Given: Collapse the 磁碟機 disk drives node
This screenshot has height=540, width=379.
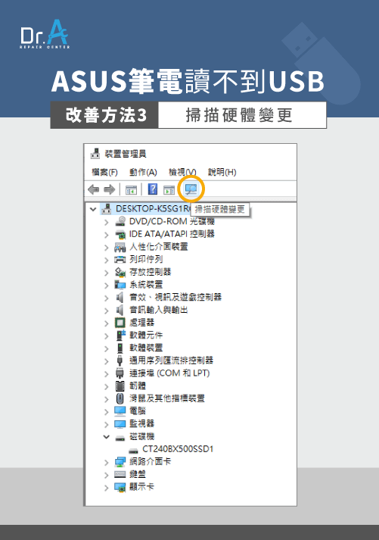Looking at the screenshot, I should (106, 437).
